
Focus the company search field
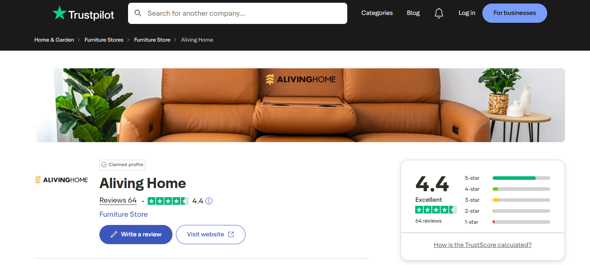[244, 13]
